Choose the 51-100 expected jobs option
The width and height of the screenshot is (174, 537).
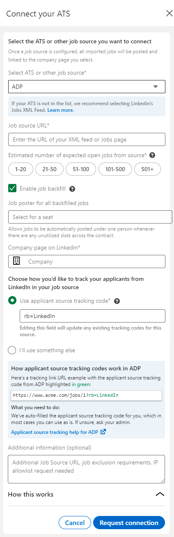pyautogui.click(x=79, y=169)
